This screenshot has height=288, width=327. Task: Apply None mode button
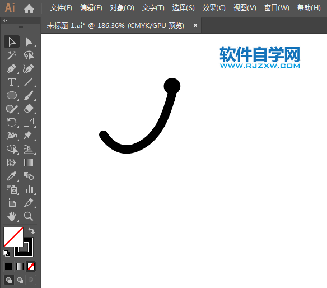coord(31,267)
